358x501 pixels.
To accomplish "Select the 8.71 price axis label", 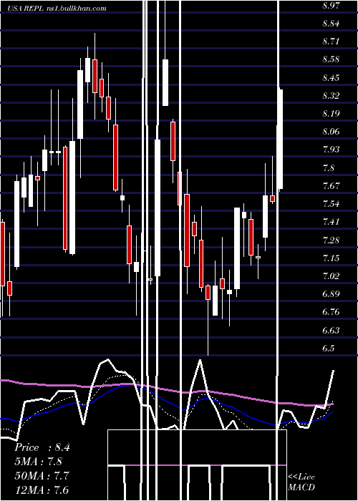I will [331, 42].
